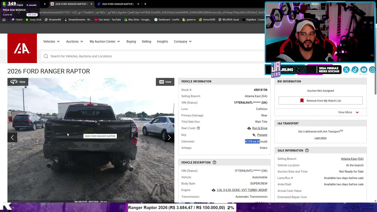Click the Vehicle Description help icon
Screen dimensions: 377x212
[x=214, y=163]
